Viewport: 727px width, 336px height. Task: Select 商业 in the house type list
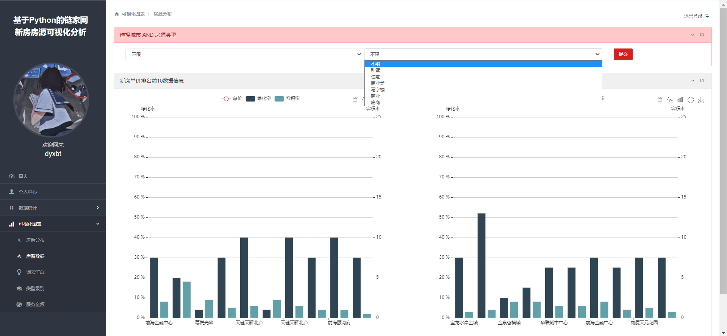483,96
